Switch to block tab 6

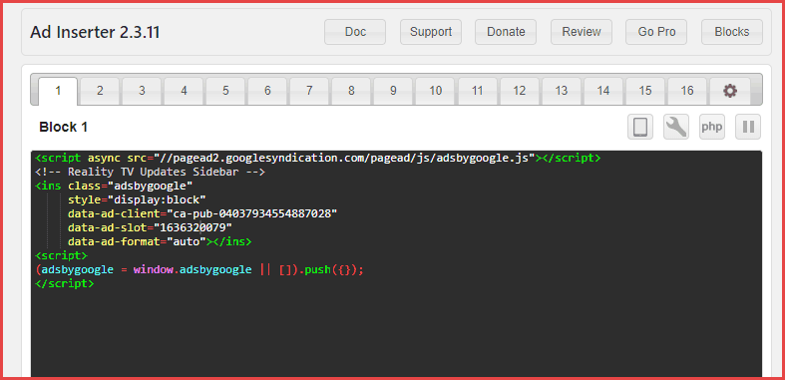(268, 91)
